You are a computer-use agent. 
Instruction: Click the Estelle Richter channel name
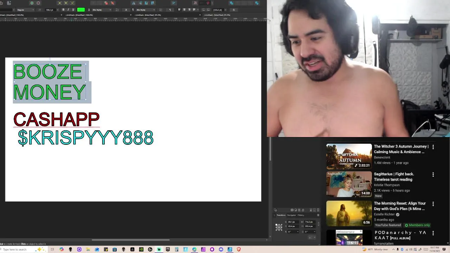pos(384,214)
